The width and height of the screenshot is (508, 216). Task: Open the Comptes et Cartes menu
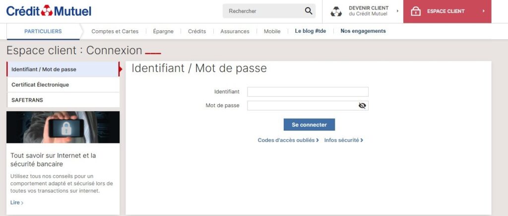click(115, 31)
